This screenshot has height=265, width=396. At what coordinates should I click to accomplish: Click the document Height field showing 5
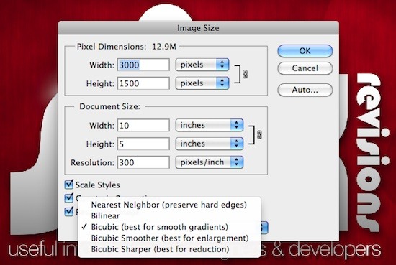tap(143, 144)
